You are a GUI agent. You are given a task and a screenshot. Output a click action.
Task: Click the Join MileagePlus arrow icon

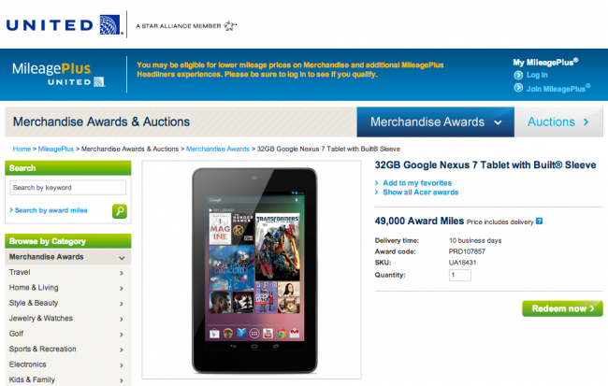(518, 88)
